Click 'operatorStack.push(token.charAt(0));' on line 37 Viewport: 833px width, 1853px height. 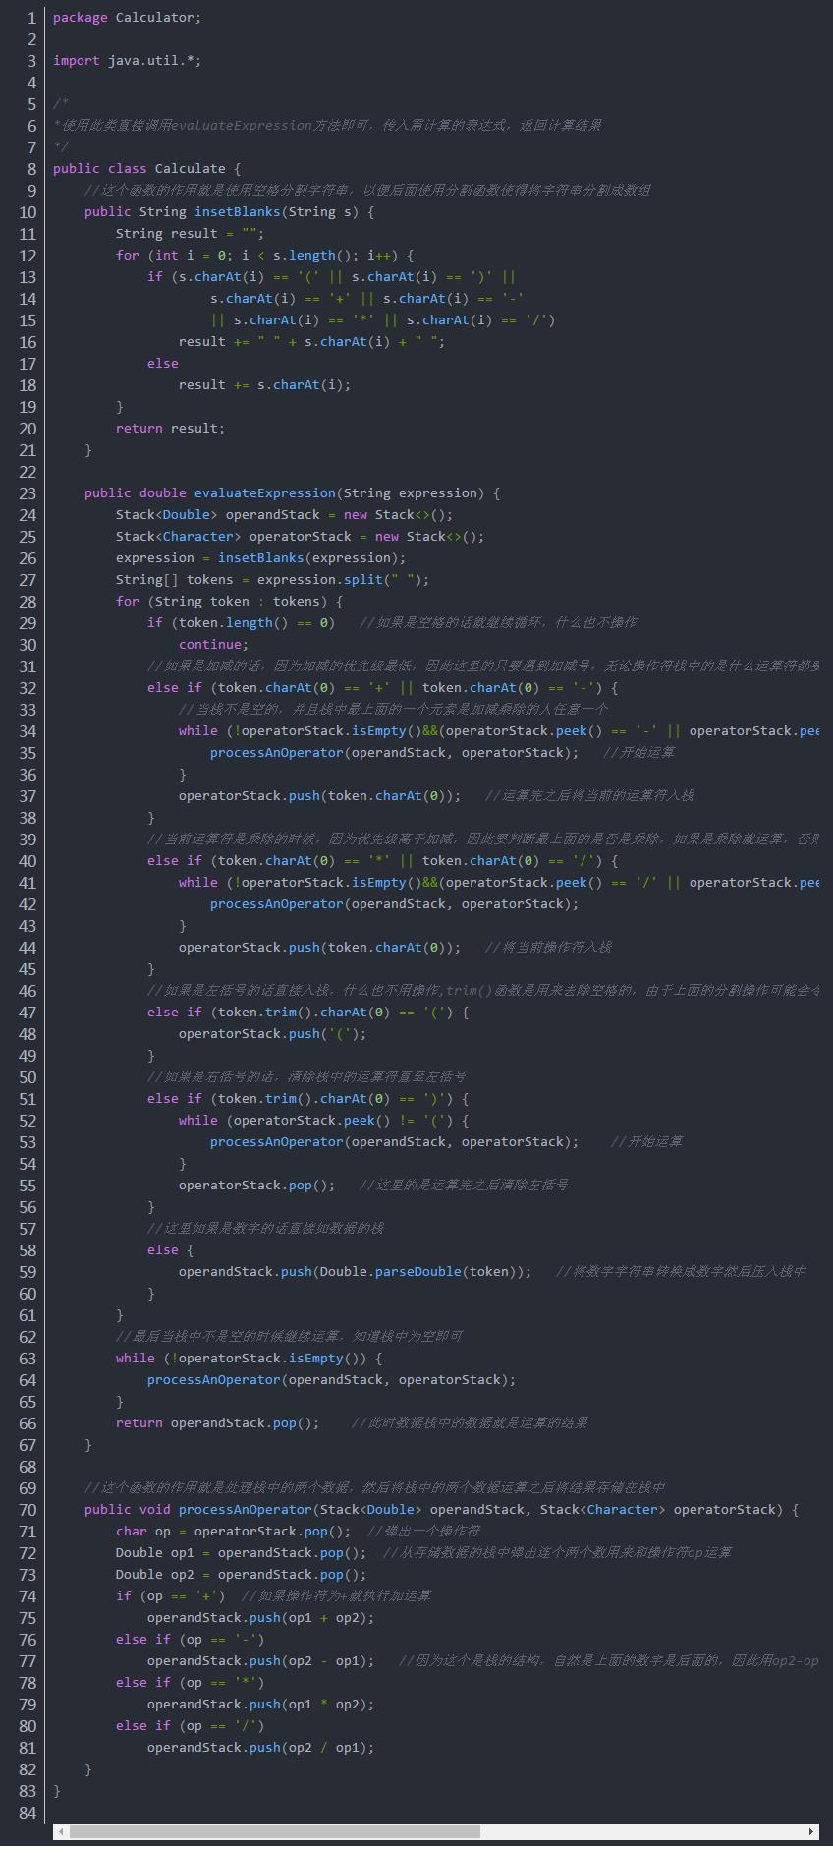tap(320, 795)
